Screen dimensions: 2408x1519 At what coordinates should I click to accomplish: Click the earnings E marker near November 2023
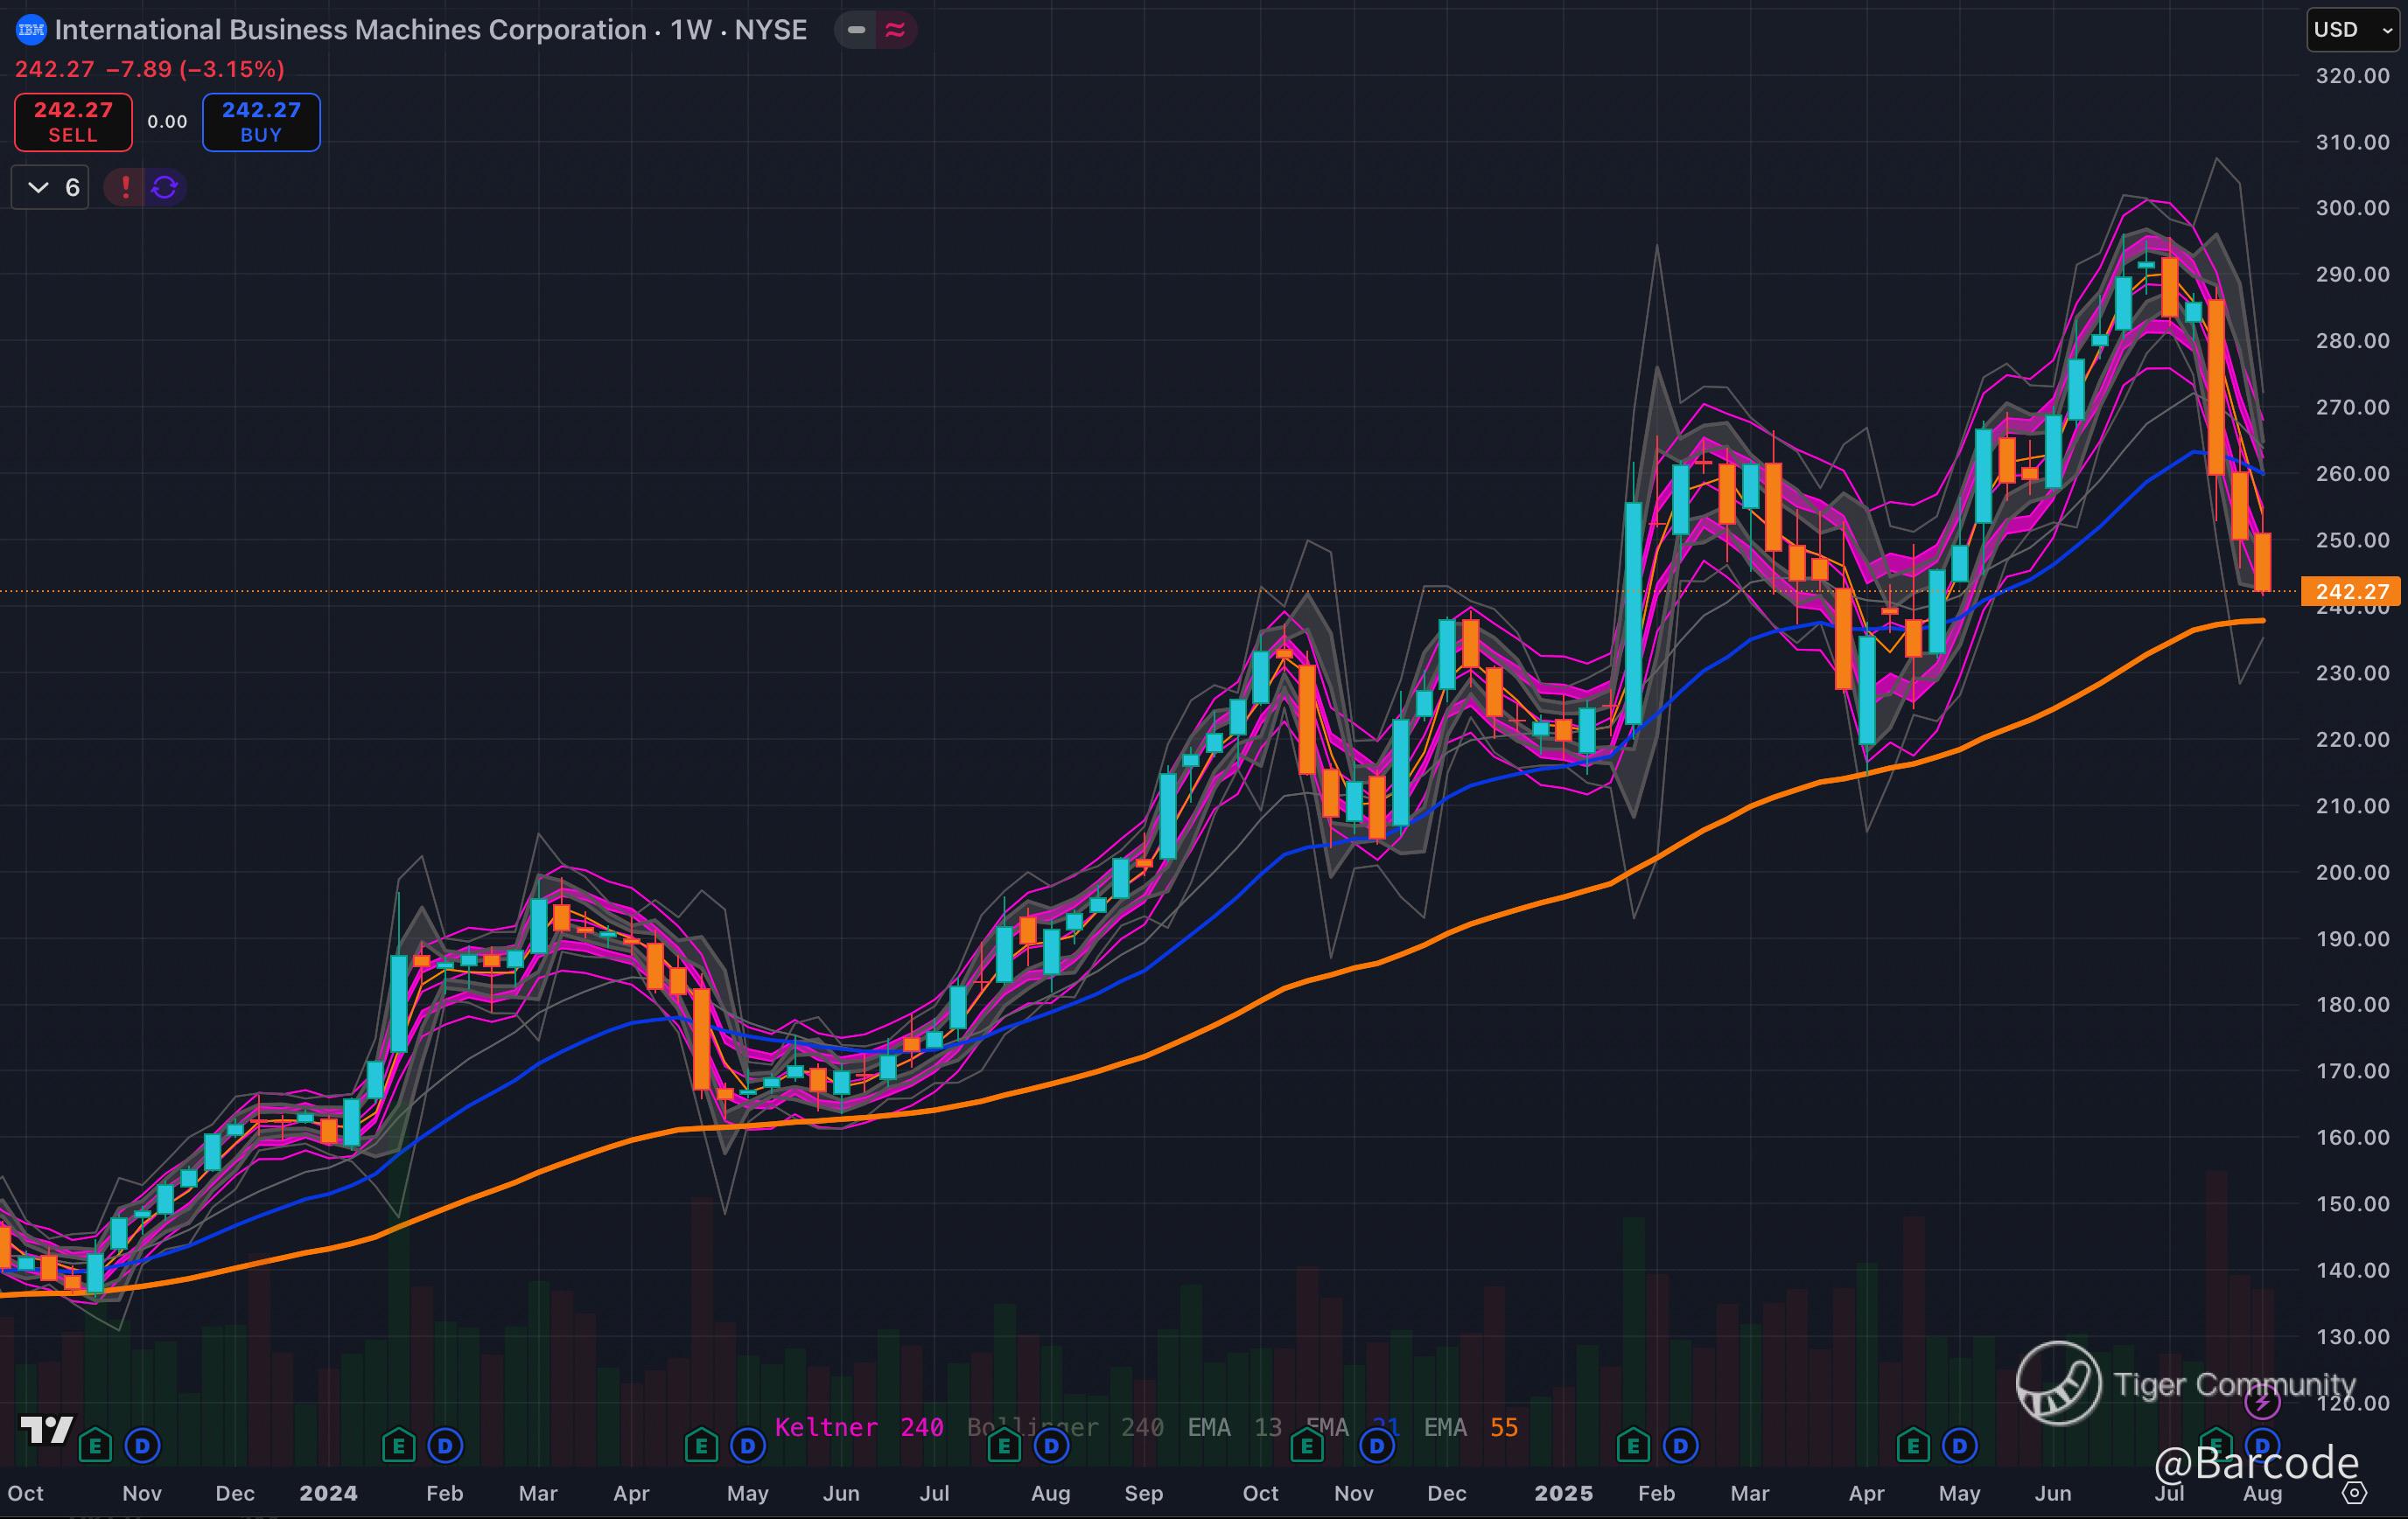point(95,1445)
